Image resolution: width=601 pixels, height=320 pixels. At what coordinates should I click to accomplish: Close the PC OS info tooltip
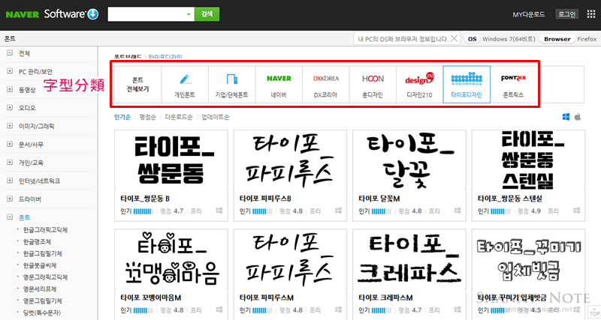pos(454,39)
